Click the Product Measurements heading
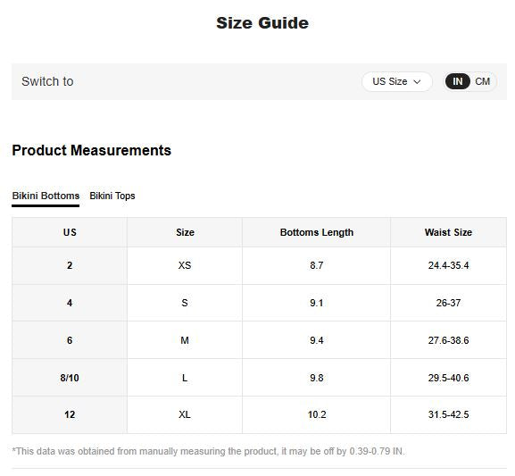515x476 pixels. 91,150
